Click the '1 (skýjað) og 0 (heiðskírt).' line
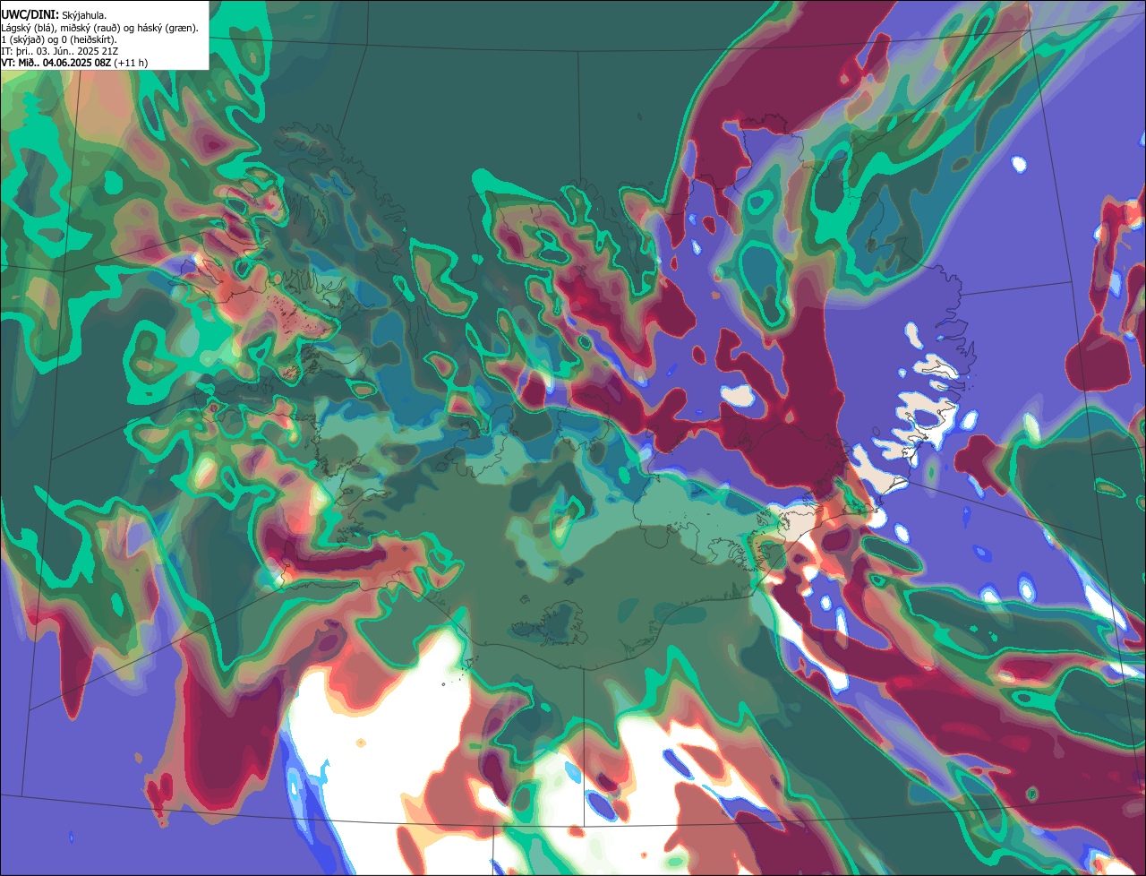The height and width of the screenshot is (876, 1146). point(59,39)
